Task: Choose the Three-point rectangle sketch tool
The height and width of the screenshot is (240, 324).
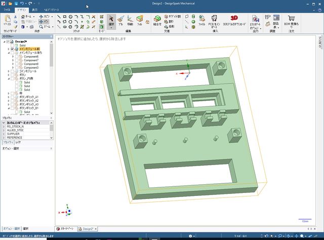Action: pos(65,22)
